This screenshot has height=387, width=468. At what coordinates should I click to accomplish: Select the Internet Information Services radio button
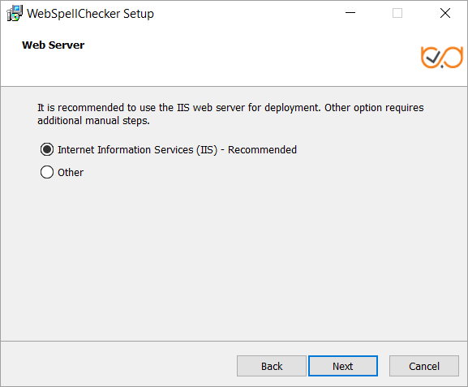[47, 149]
